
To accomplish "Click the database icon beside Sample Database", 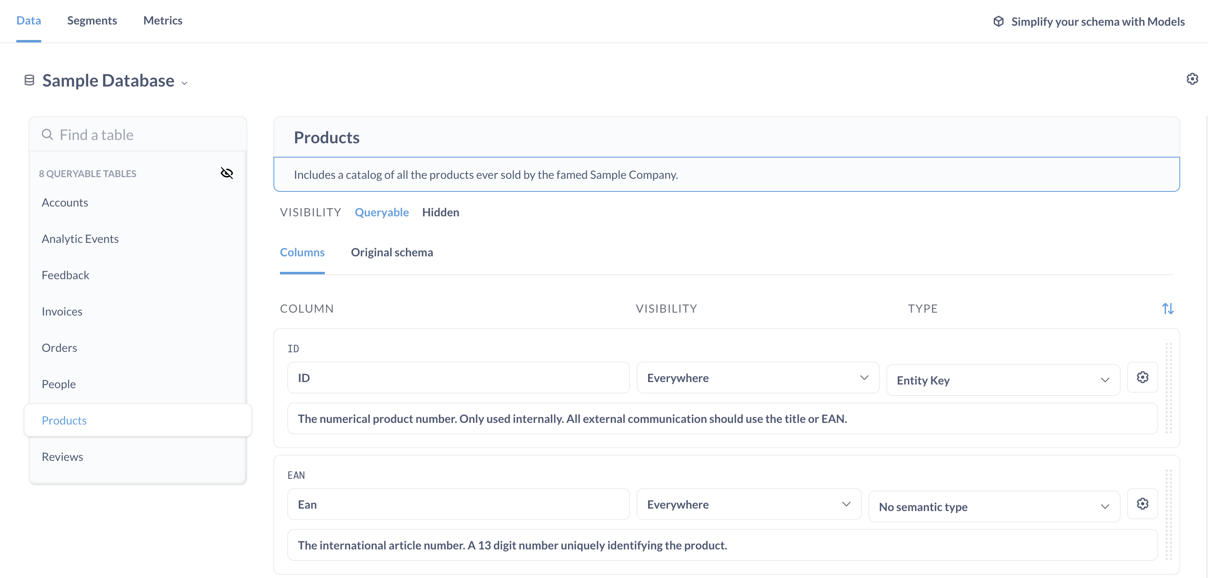I will 29,81.
